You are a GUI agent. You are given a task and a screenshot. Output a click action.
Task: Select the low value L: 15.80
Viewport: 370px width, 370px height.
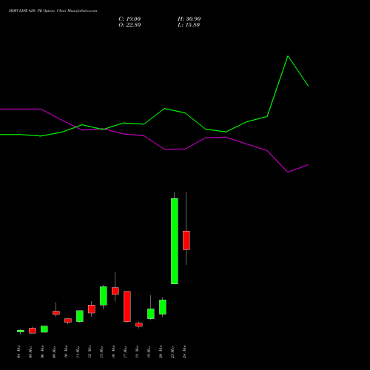[189, 25]
